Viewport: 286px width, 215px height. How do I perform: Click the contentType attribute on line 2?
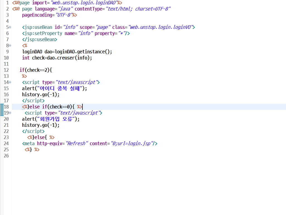(123, 9)
